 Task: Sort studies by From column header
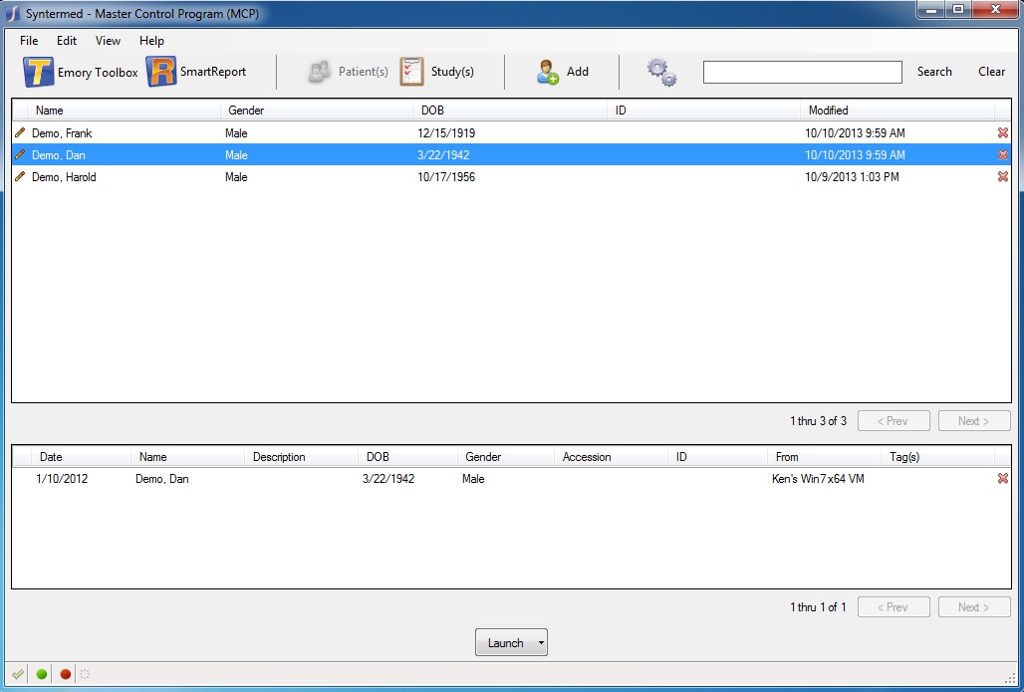[824, 457]
